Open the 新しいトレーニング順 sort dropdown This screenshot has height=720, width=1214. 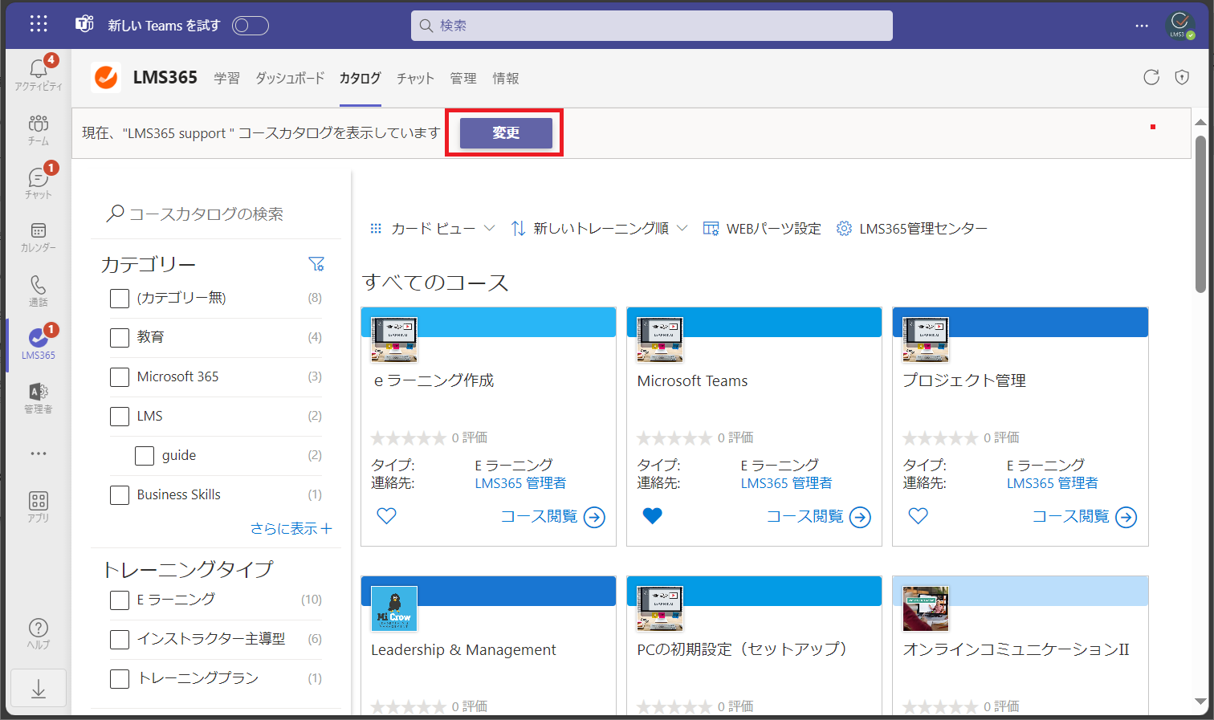coord(600,229)
